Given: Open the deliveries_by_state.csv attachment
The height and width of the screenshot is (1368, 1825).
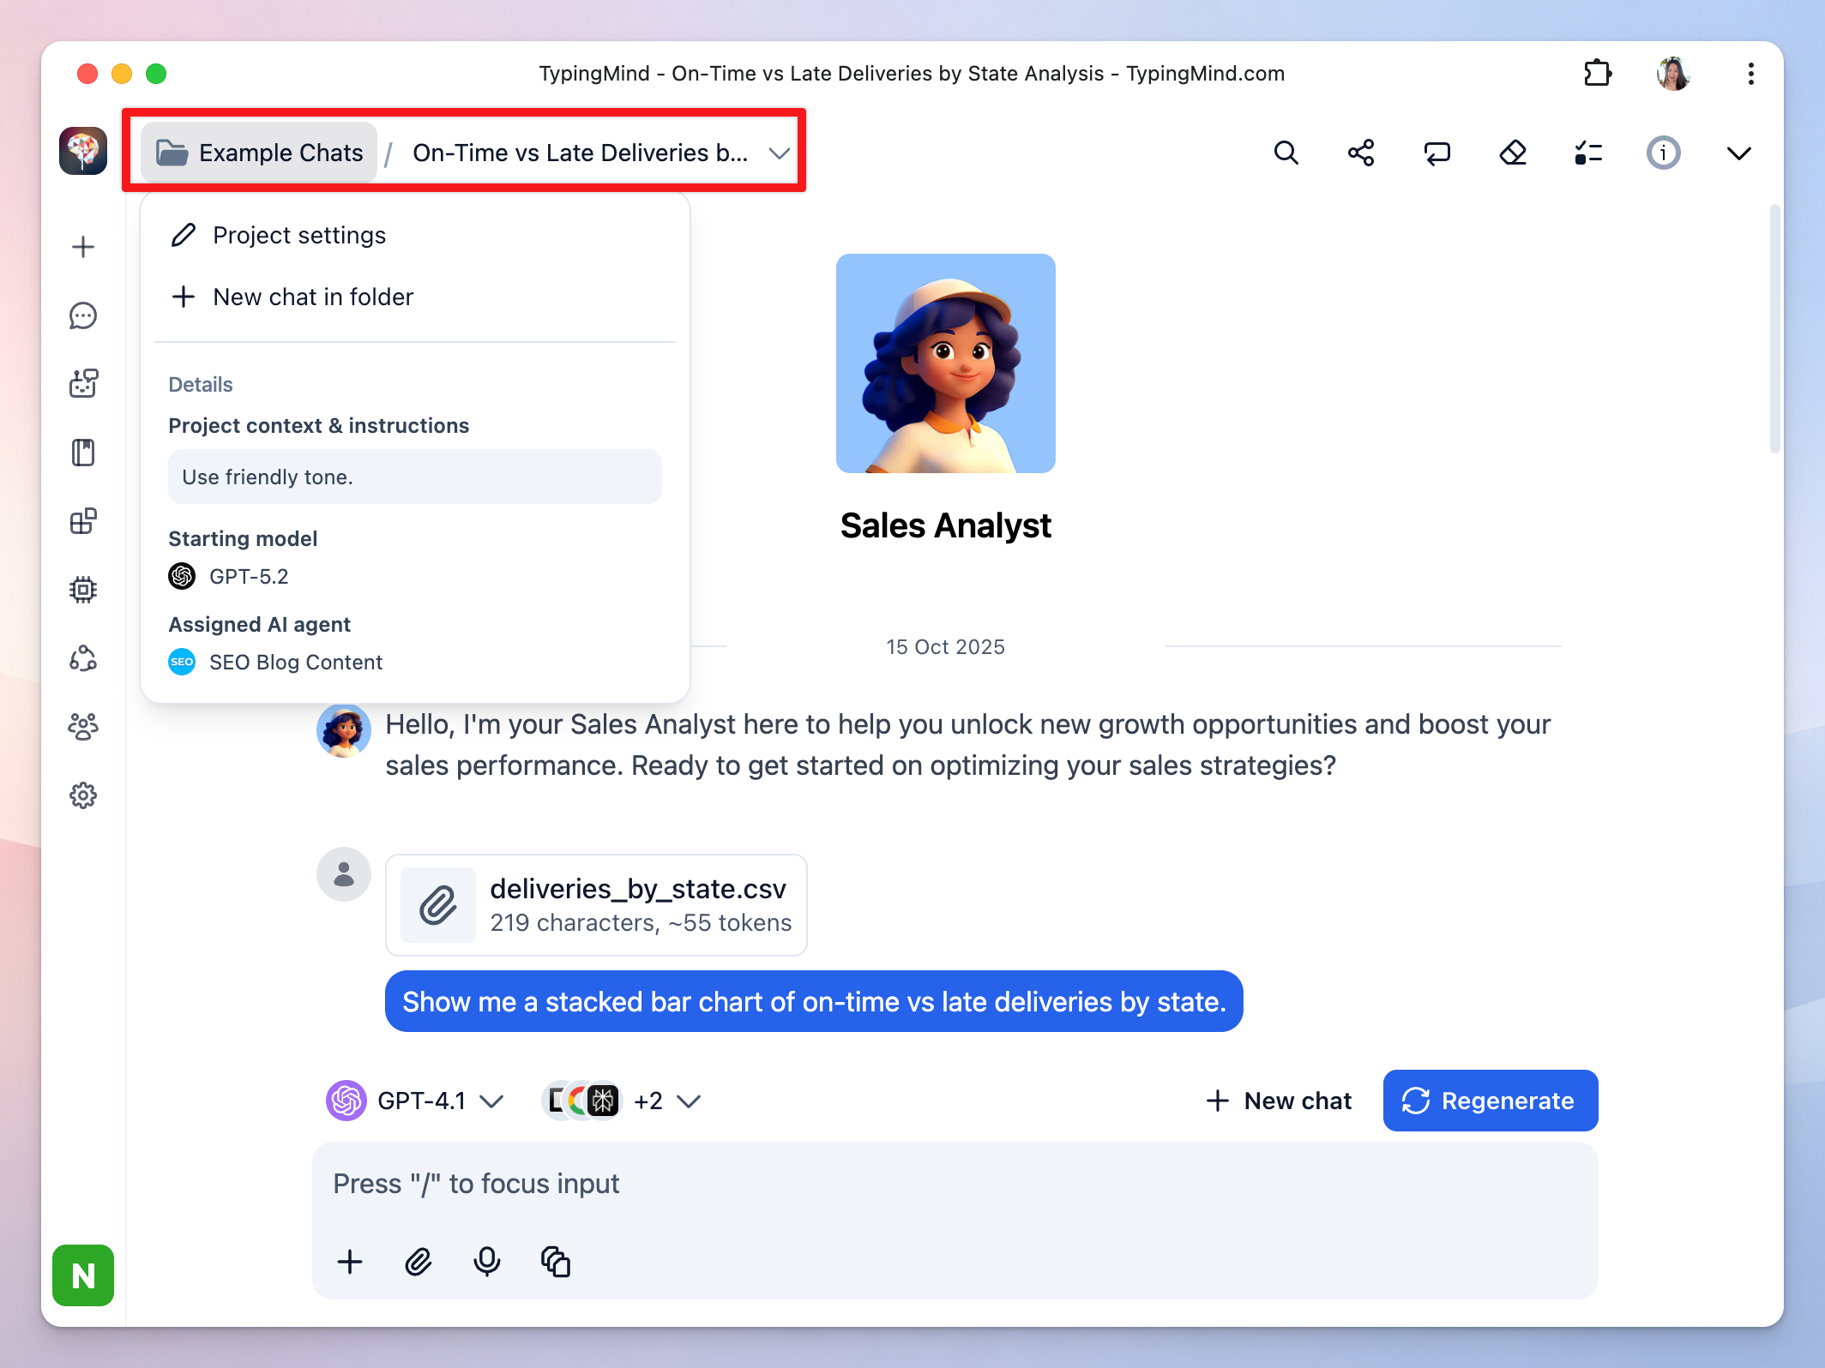Looking at the screenshot, I should [596, 905].
